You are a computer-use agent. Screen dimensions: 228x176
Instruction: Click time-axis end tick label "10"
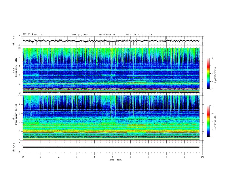[x=202, y=157]
